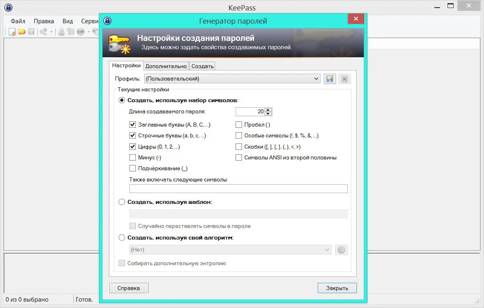Viewport: 484px width, 308px height.
Task: Click the template pattern input field
Action: click(x=238, y=214)
